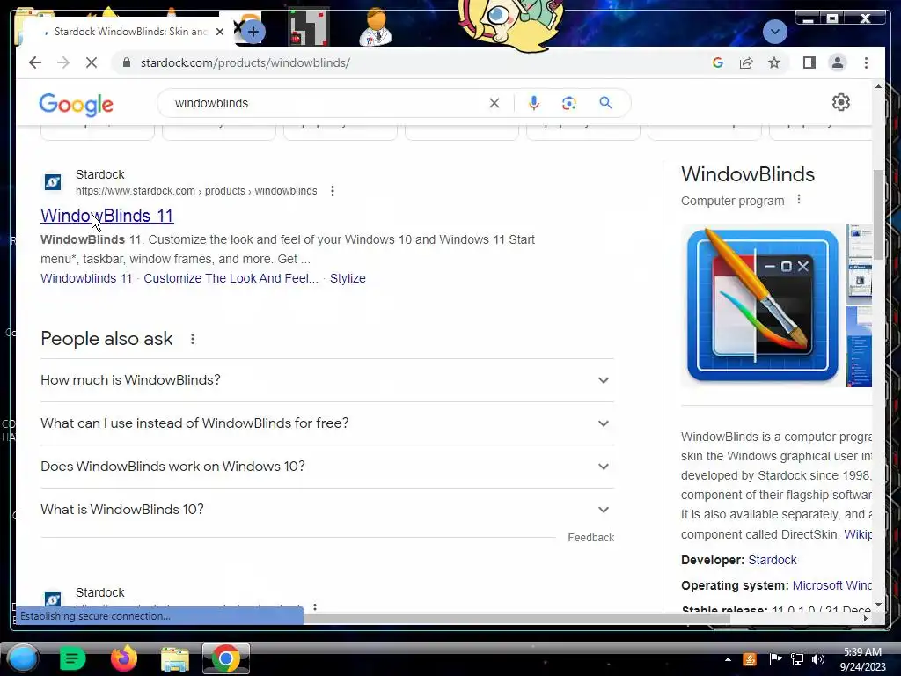901x676 pixels.
Task: Open Microsoft Windows operating system link
Action: coord(832,585)
